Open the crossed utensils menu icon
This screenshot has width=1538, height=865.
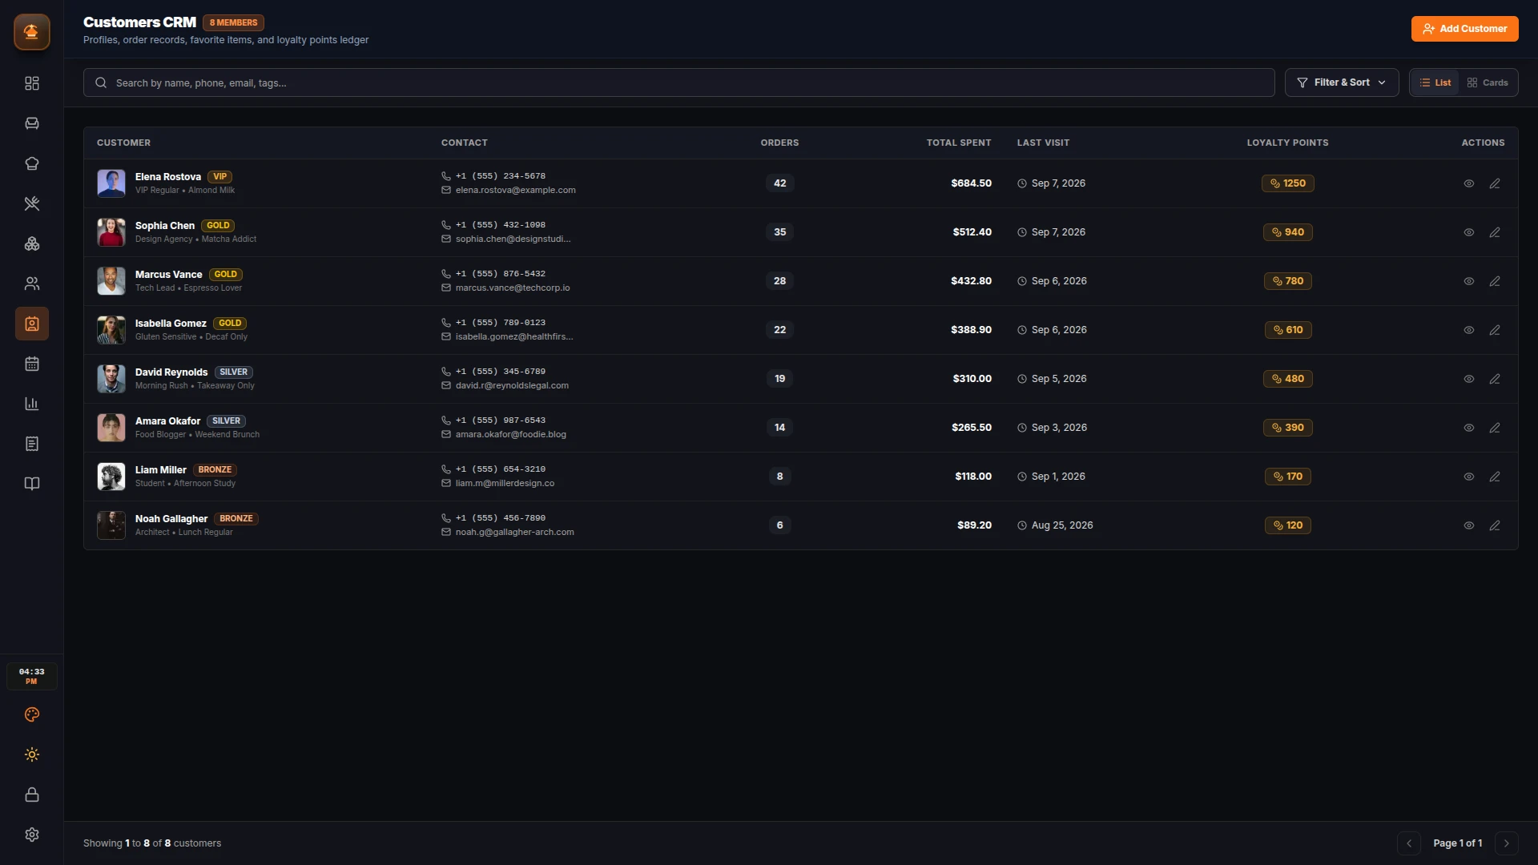coord(32,203)
